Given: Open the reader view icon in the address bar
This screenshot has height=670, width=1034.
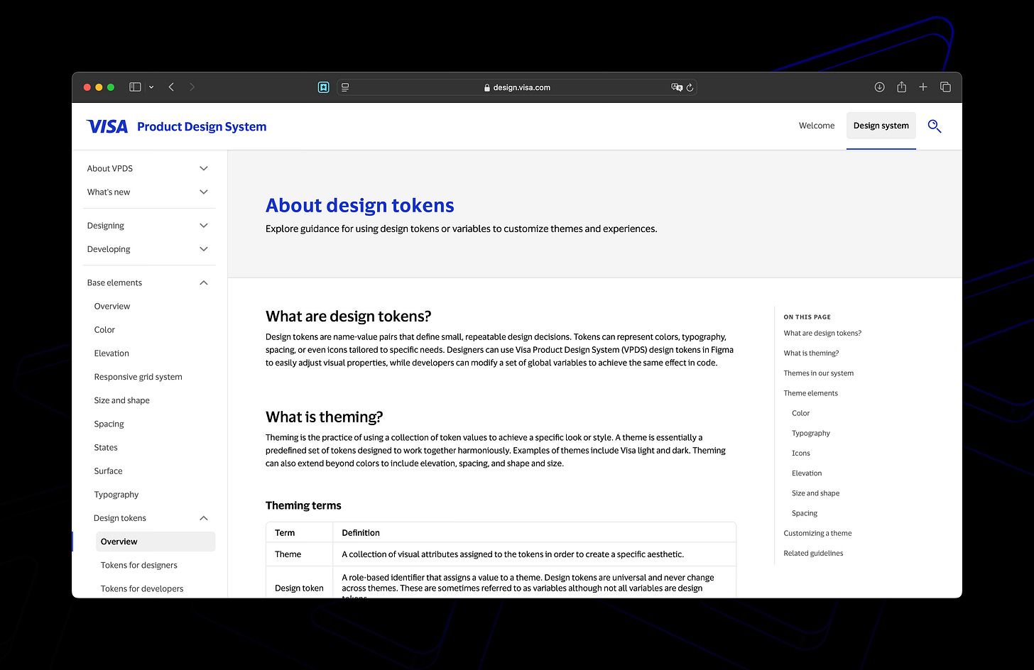Looking at the screenshot, I should pyautogui.click(x=345, y=87).
